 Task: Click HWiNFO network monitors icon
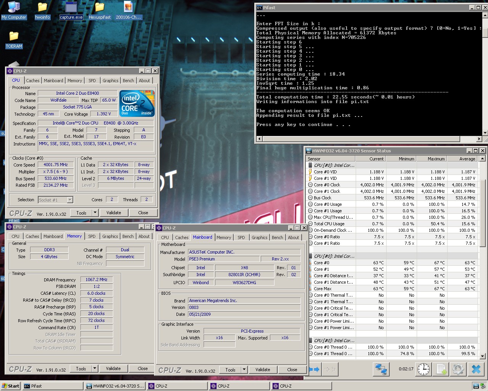pyautogui.click(x=380, y=369)
